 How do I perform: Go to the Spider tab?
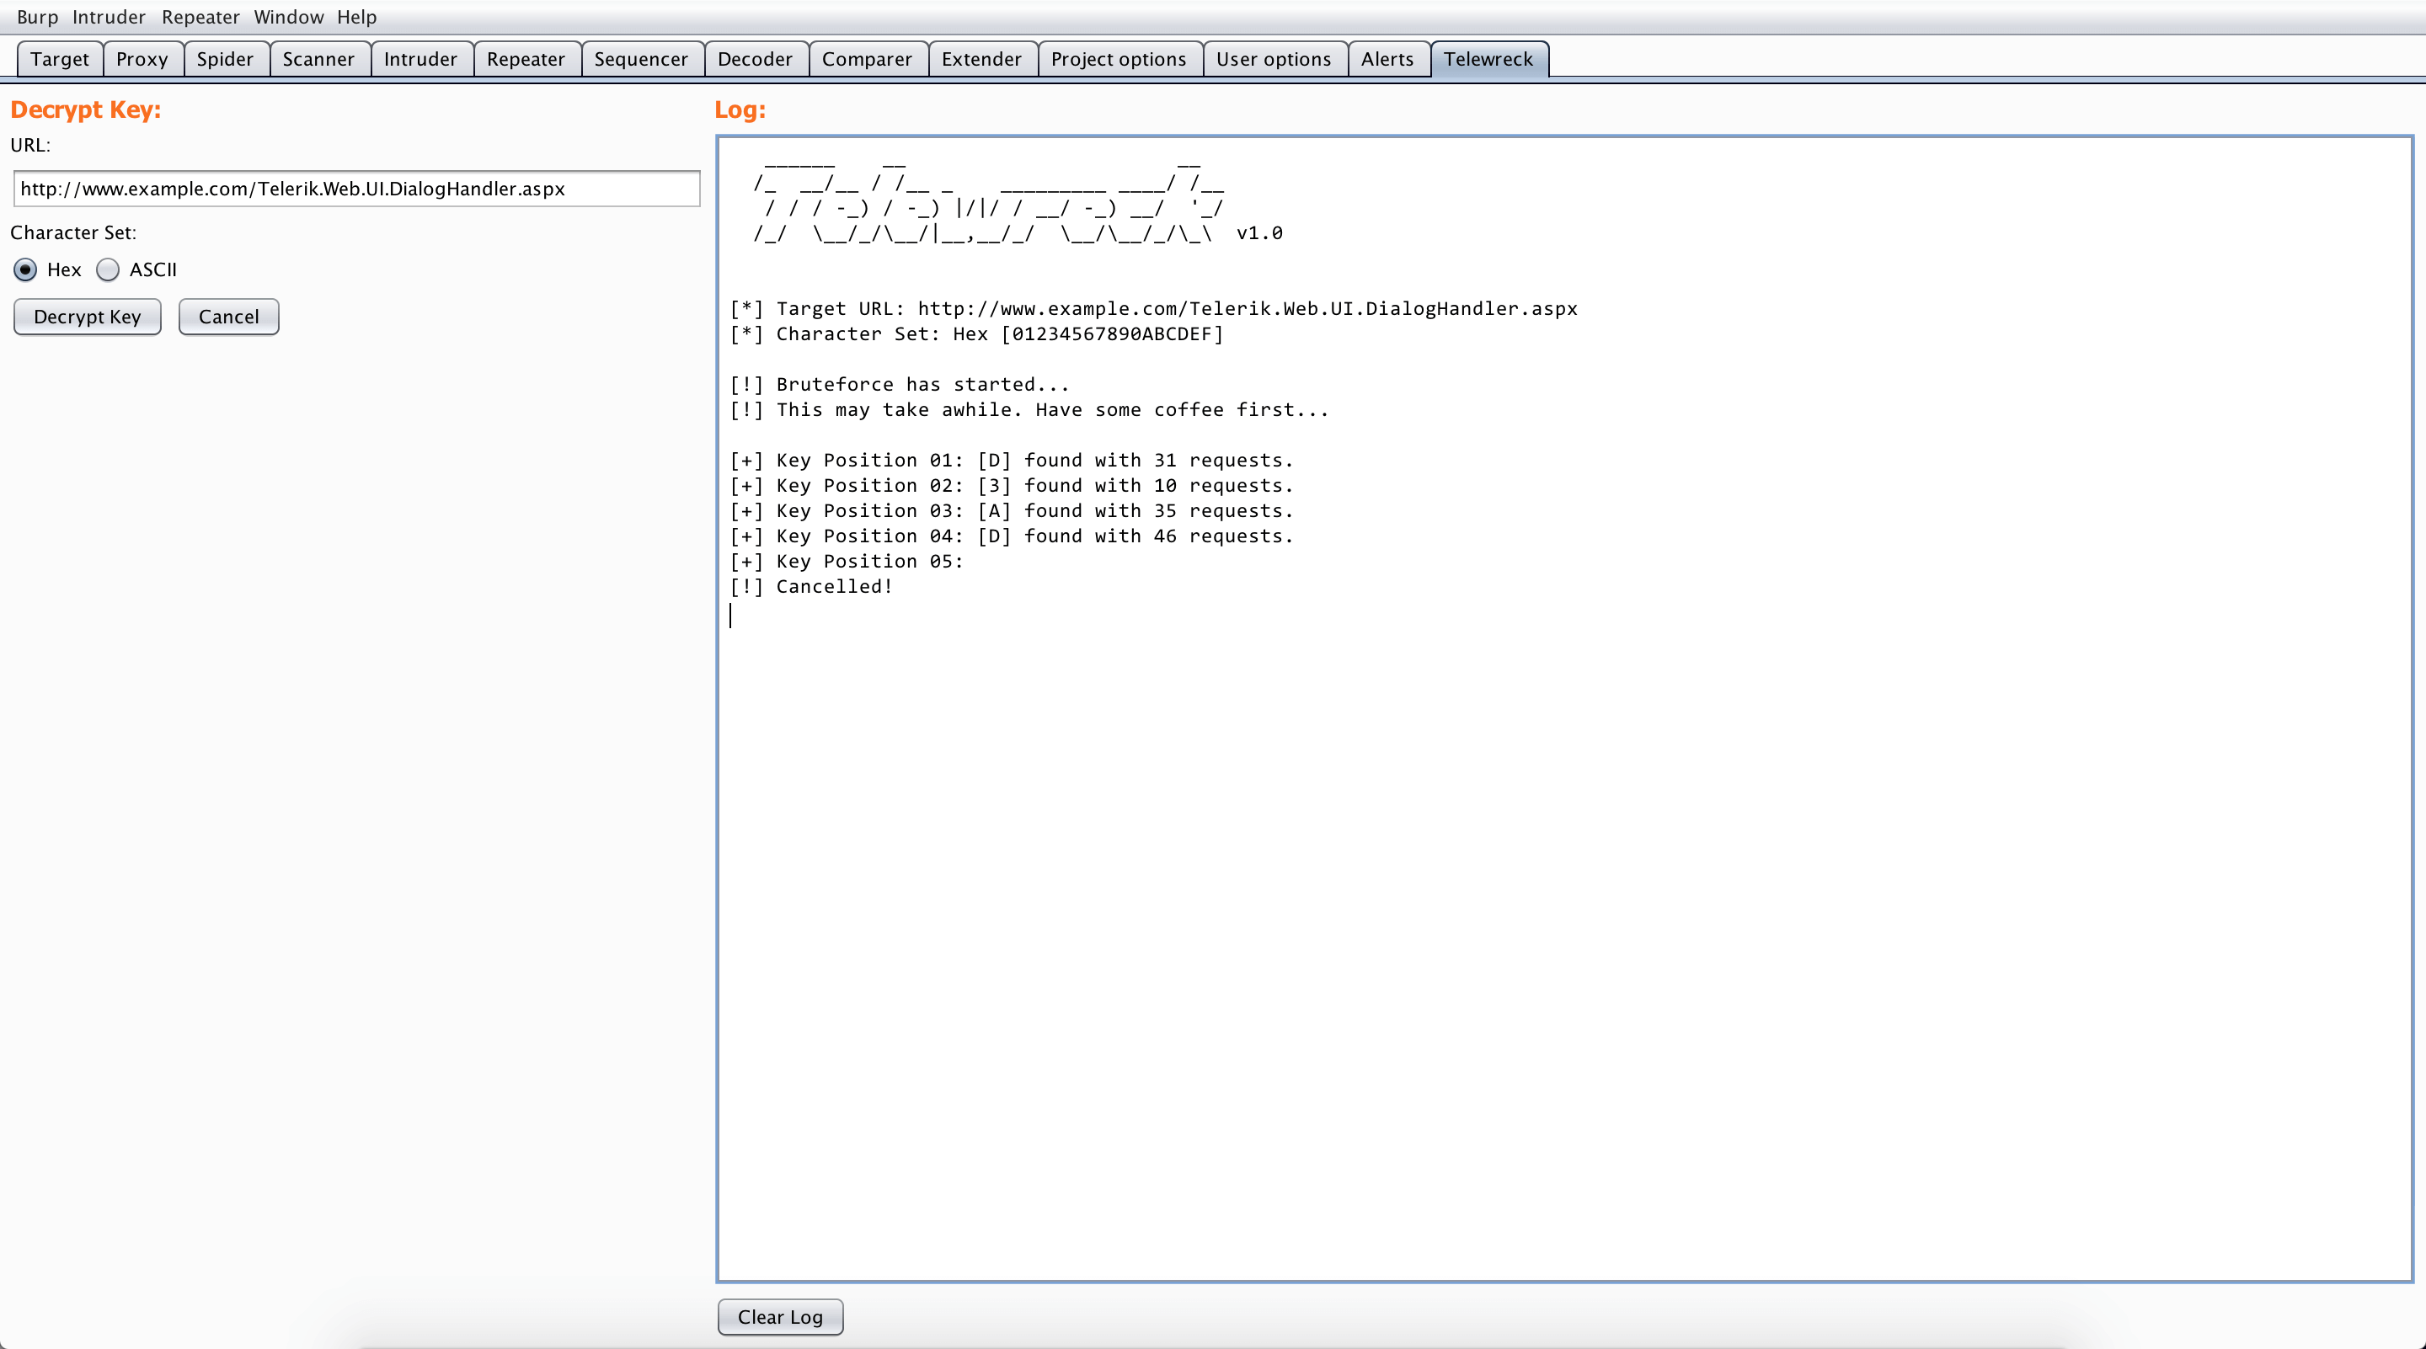click(224, 59)
